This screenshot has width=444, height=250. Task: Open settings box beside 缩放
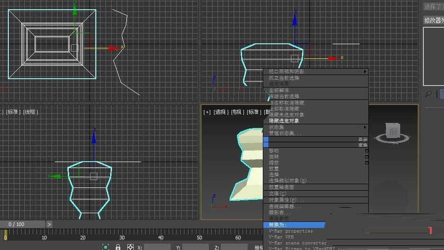[x=367, y=163]
